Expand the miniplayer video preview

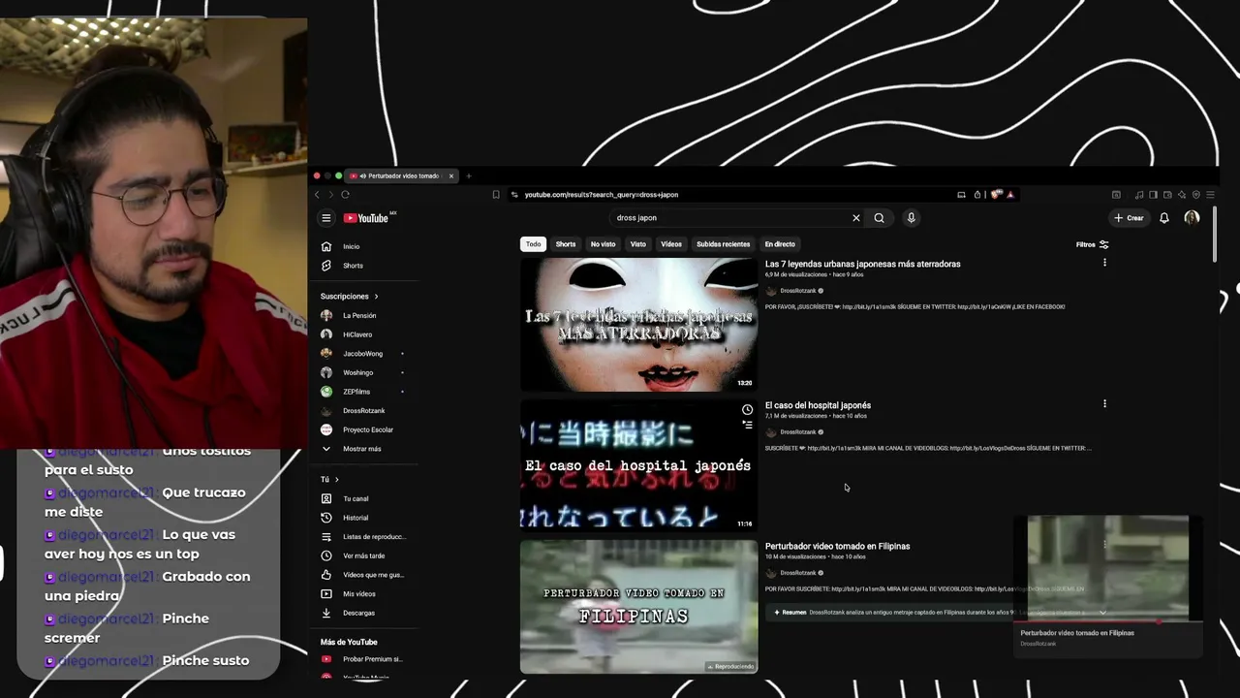tap(1107, 568)
